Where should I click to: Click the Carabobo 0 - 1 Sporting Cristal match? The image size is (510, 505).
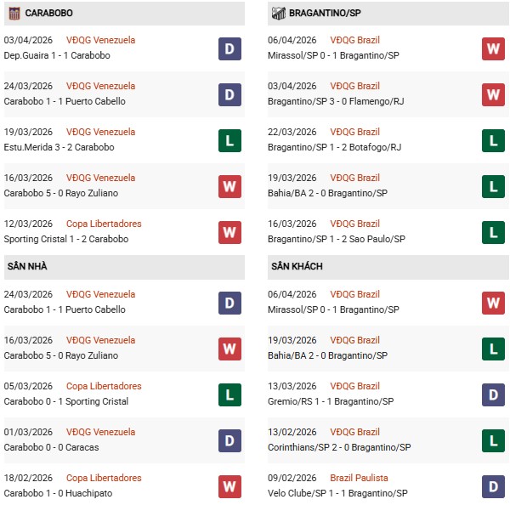(66, 401)
